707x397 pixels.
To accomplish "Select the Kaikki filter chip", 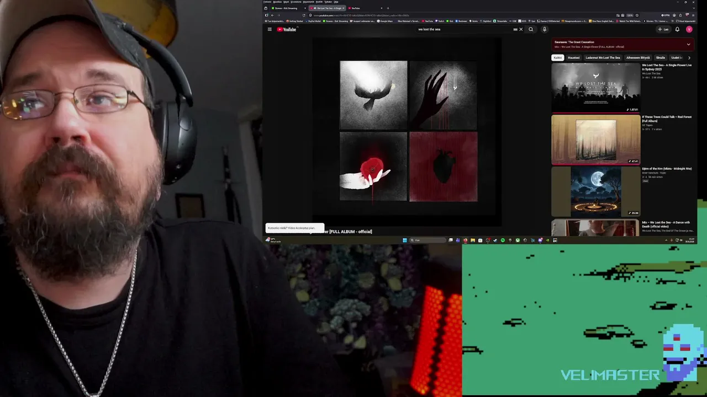I will (557, 57).
